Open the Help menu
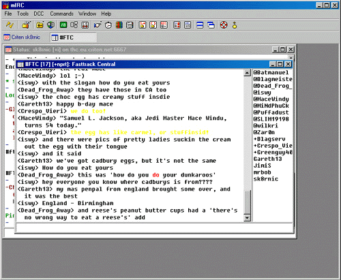This screenshot has height=280, width=341. coord(106,14)
